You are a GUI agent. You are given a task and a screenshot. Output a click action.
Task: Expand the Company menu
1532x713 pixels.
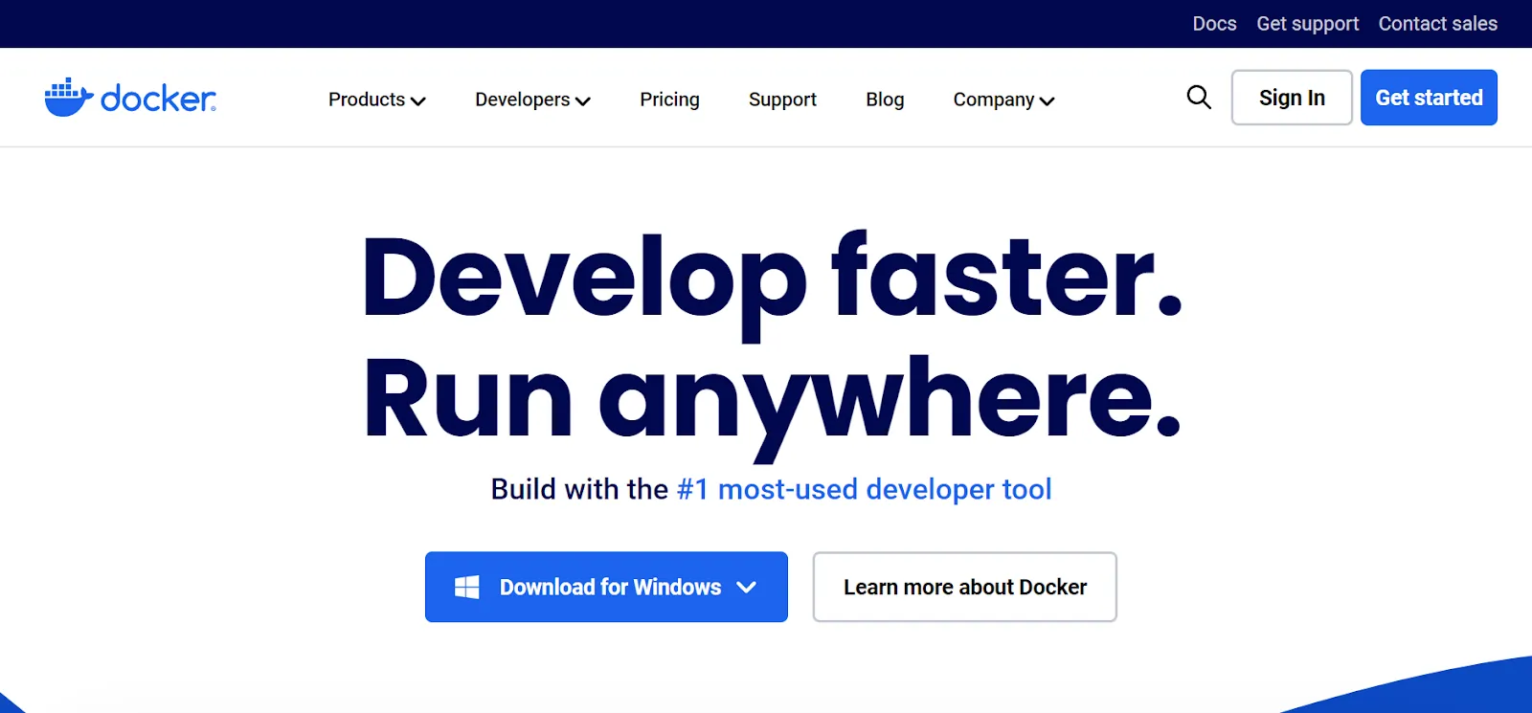click(1004, 100)
